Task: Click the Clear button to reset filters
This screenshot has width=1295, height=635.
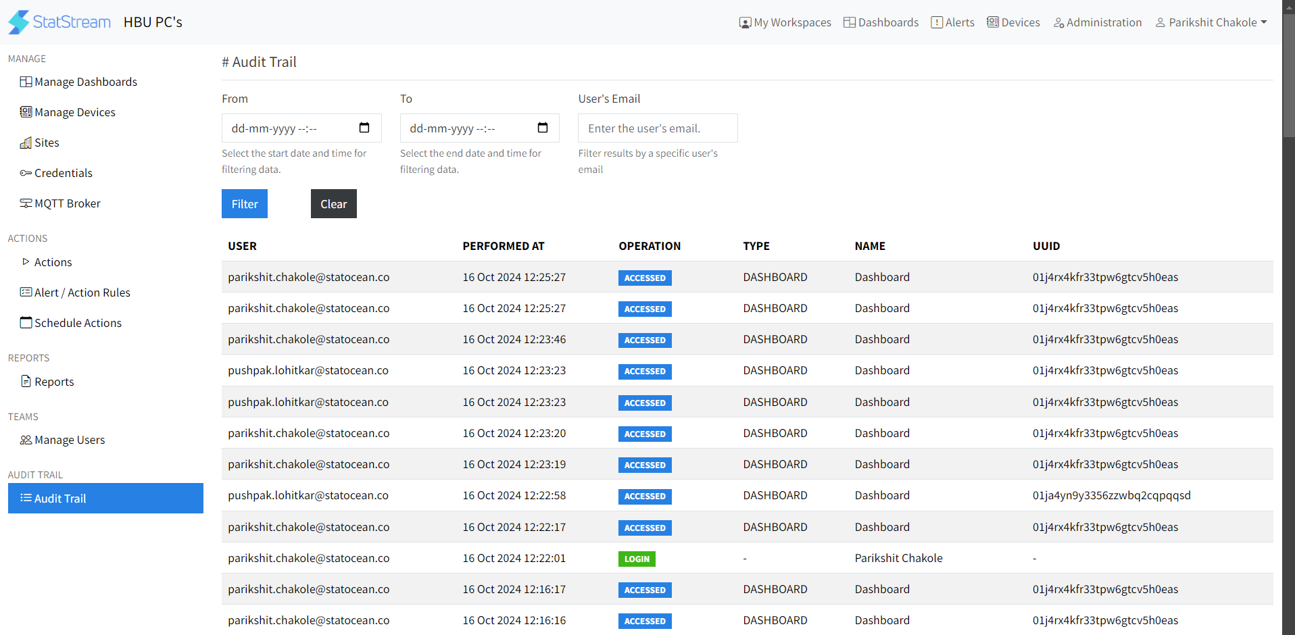Action: coord(333,203)
